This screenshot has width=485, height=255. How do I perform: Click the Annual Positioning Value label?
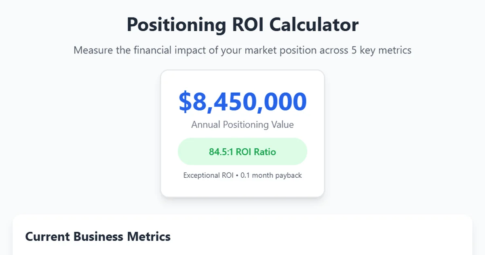[242, 125]
